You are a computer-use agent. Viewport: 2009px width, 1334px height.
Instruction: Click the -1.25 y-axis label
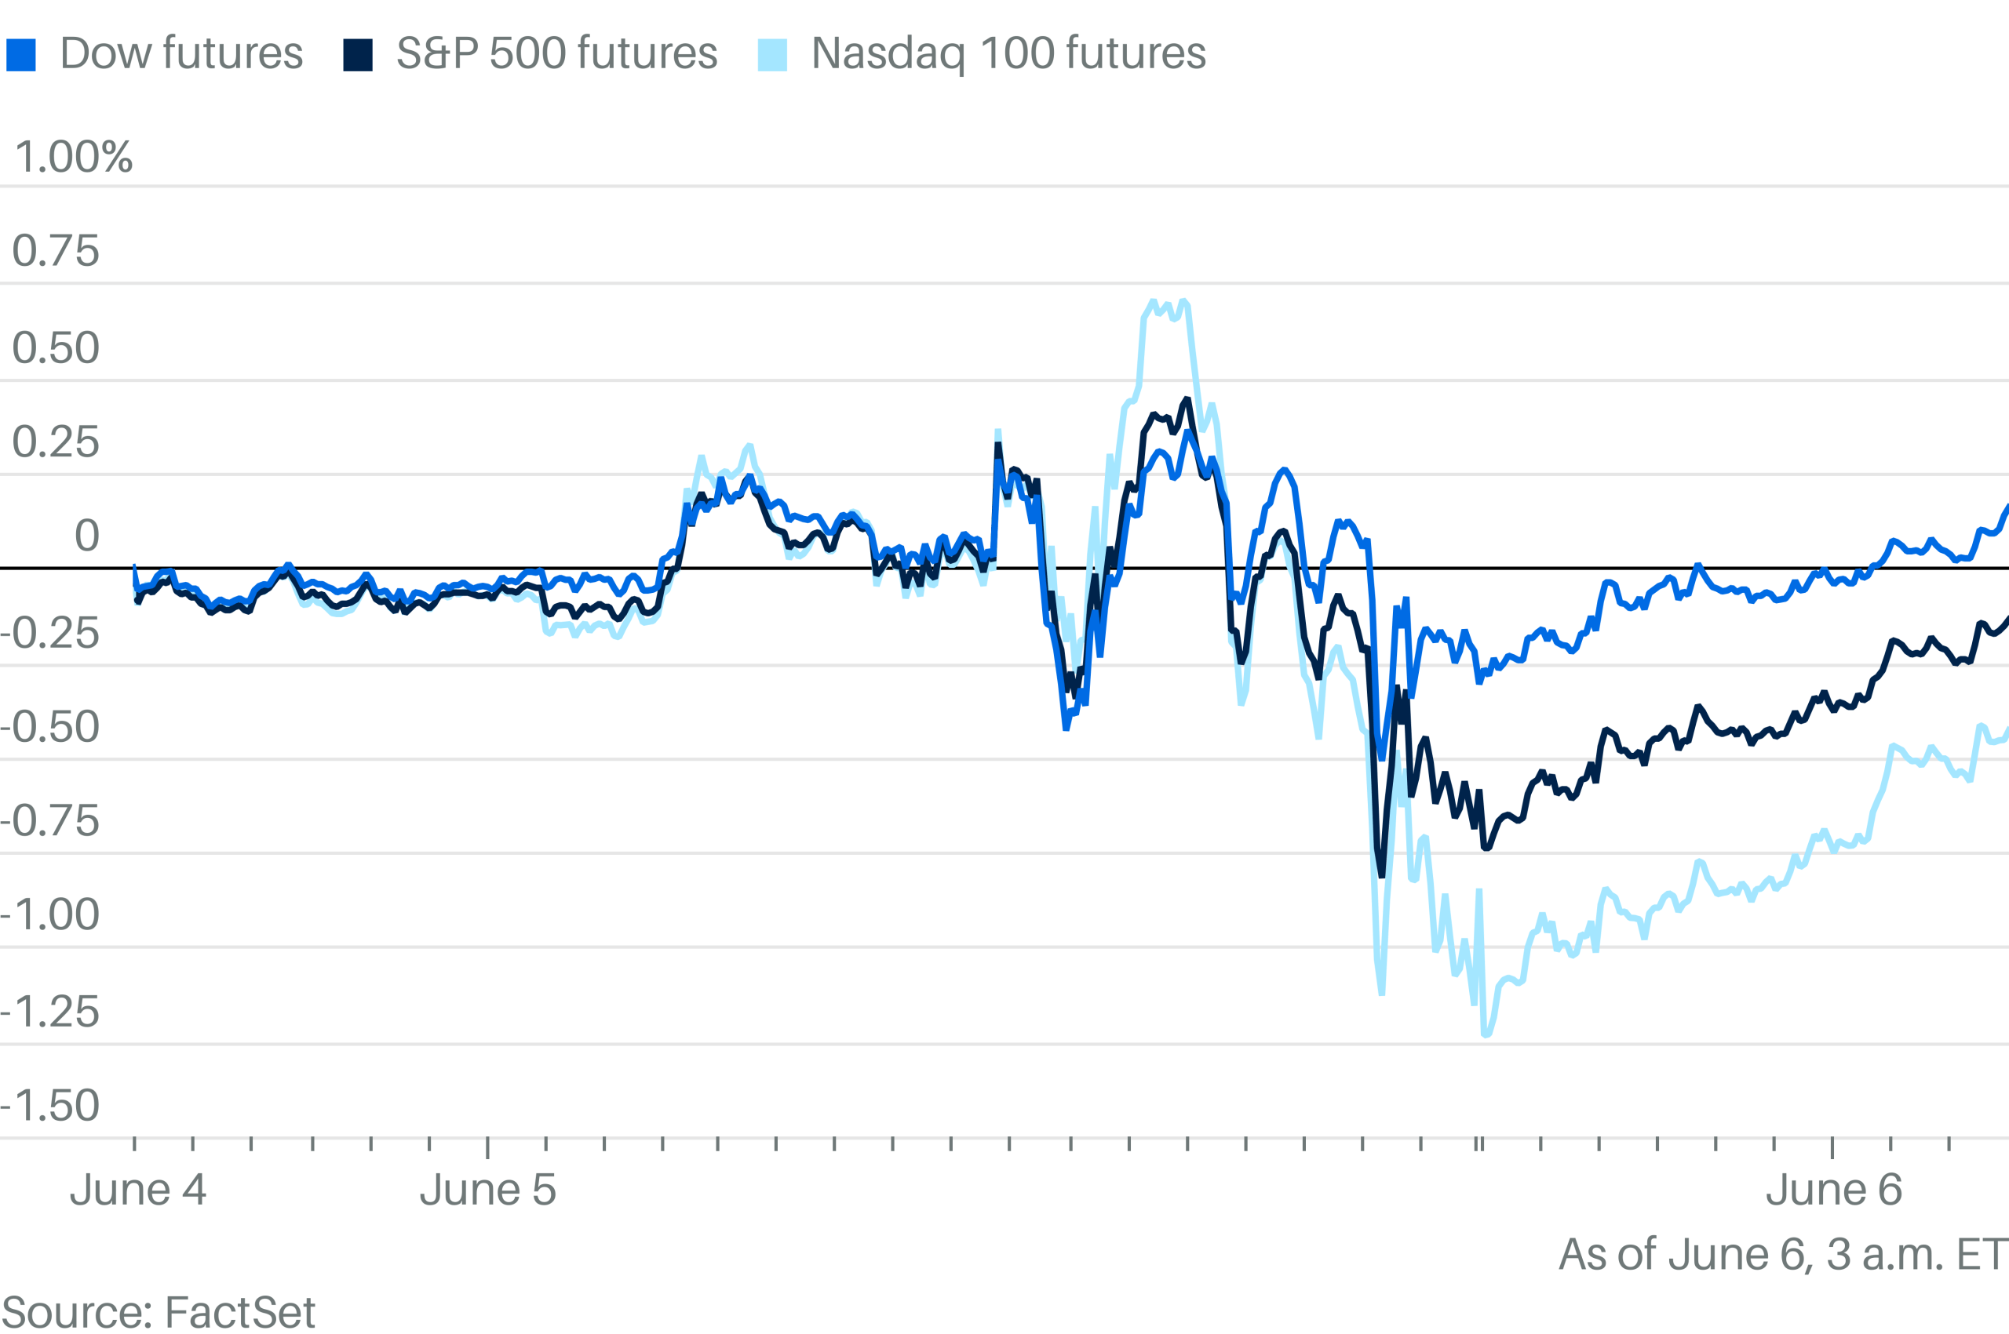pos(50,1012)
